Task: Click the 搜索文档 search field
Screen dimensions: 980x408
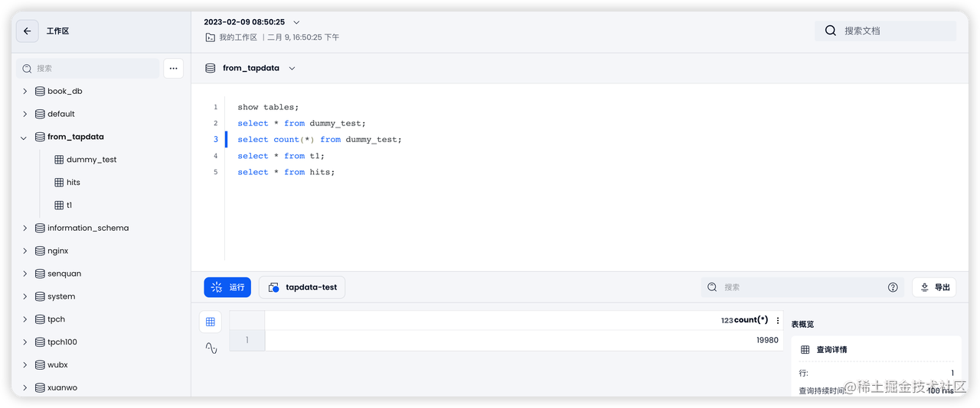Action: [x=896, y=31]
